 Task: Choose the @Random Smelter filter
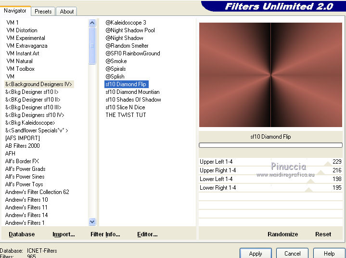[127, 46]
